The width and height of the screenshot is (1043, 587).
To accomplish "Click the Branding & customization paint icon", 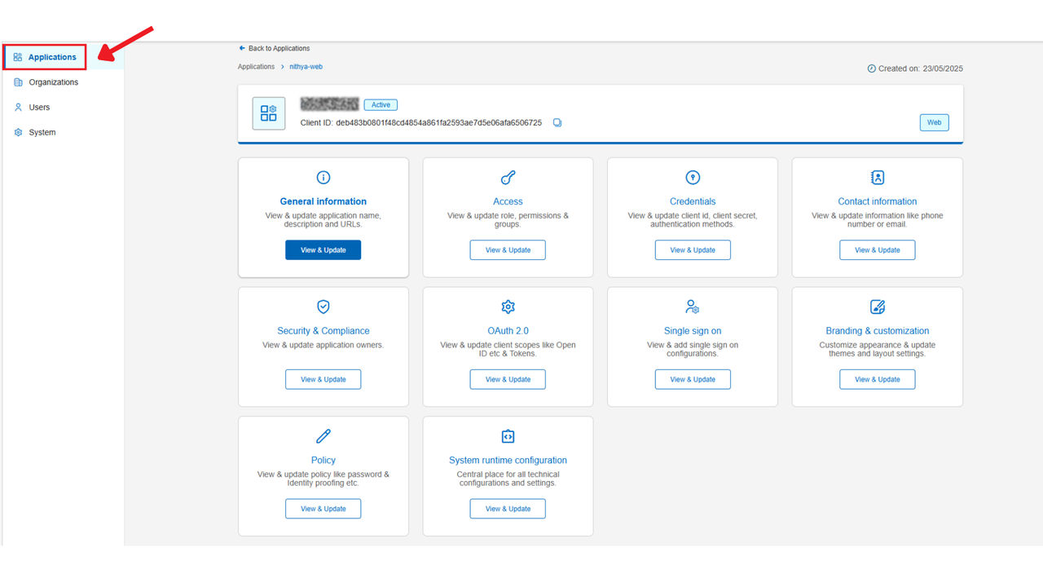I will [x=878, y=307].
